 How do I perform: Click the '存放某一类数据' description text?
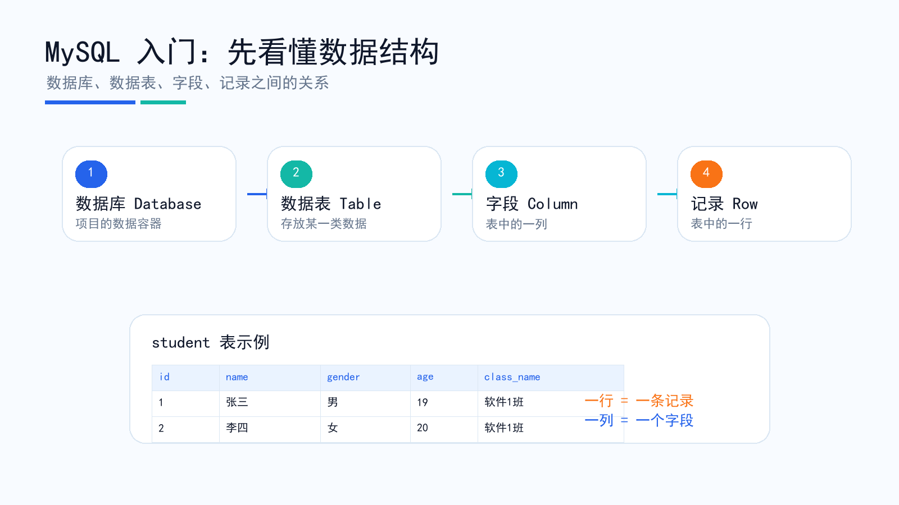324,223
